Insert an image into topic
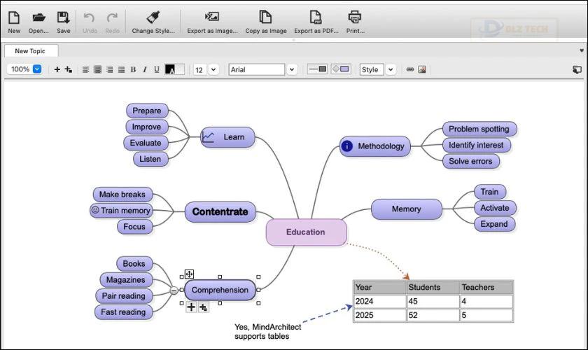 click(422, 69)
